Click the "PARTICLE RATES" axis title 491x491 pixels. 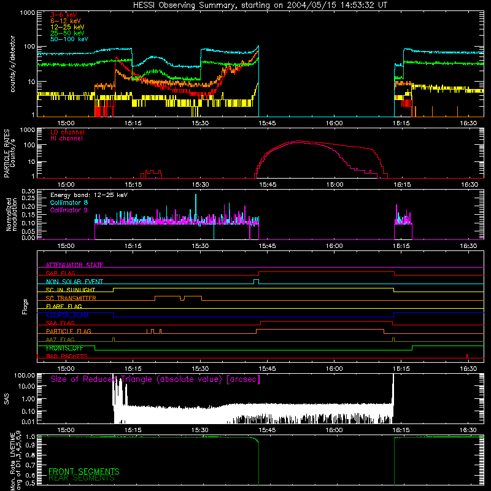pos(7,153)
